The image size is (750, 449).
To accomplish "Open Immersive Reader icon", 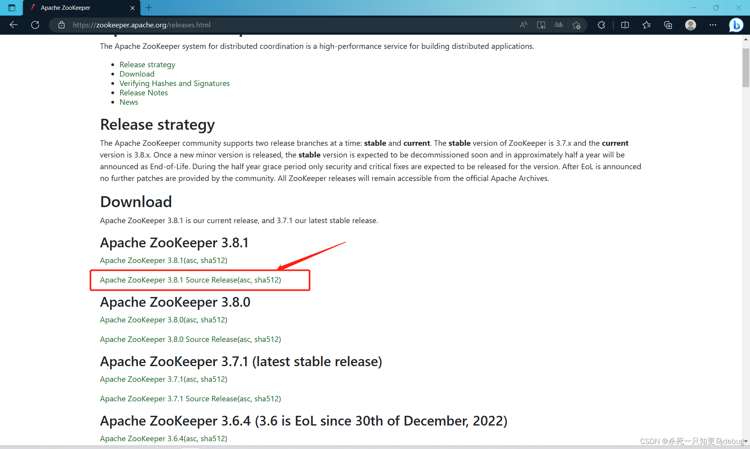I will coord(541,25).
